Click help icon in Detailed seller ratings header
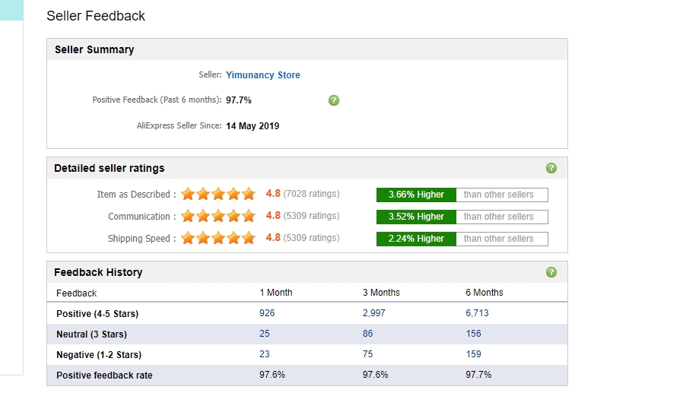This screenshot has height=393, width=699. click(551, 168)
